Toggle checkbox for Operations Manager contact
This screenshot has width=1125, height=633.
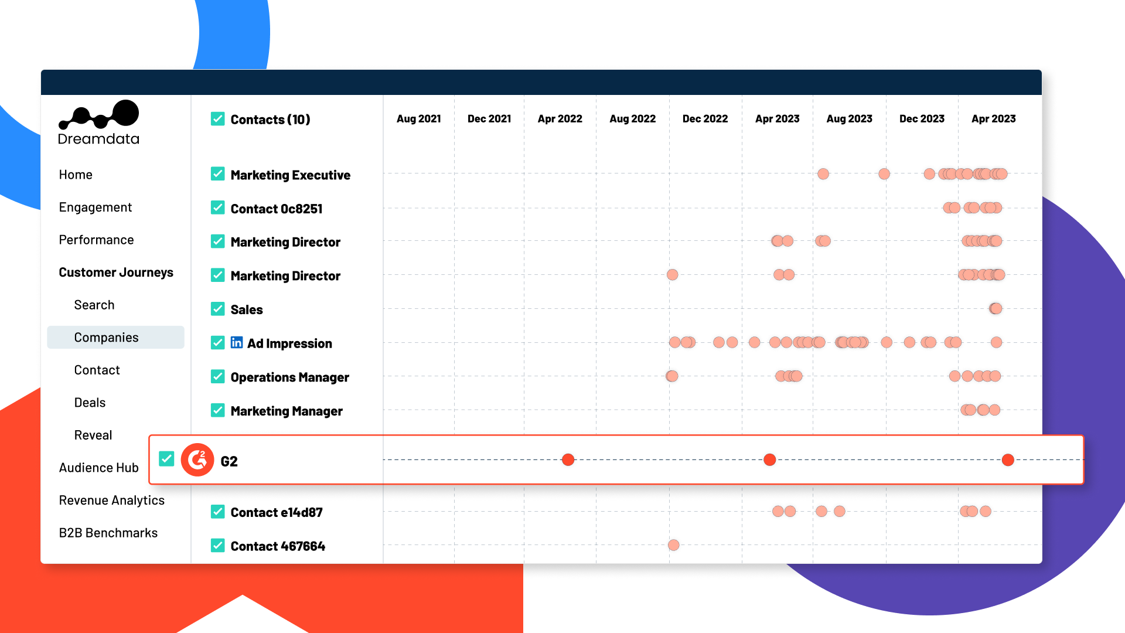coord(217,377)
